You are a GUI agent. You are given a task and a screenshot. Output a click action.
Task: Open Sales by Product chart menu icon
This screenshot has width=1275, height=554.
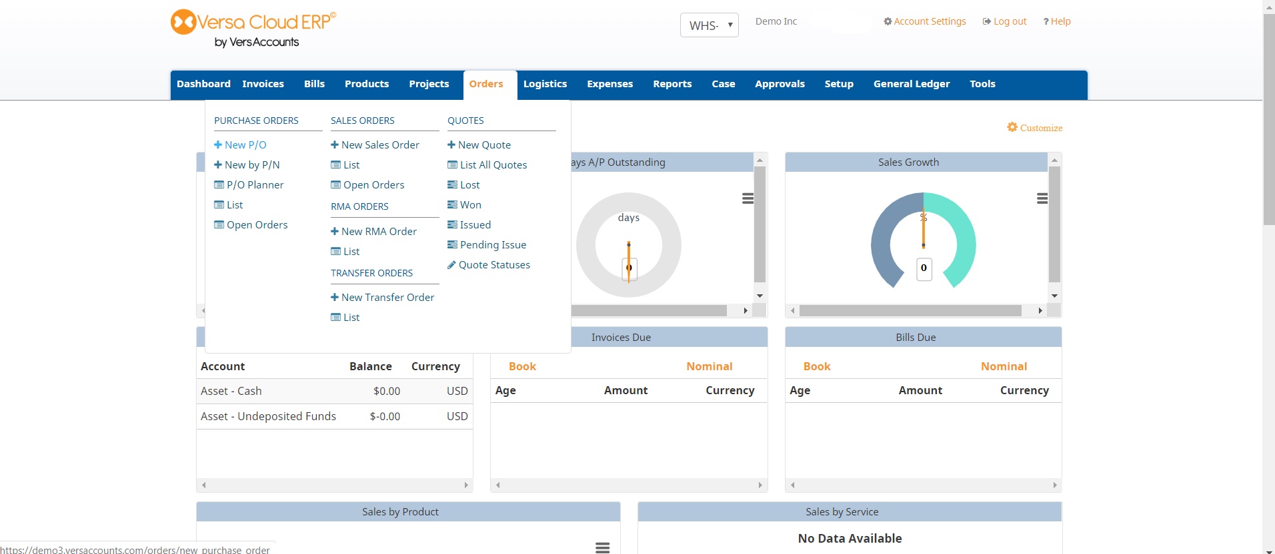[602, 547]
